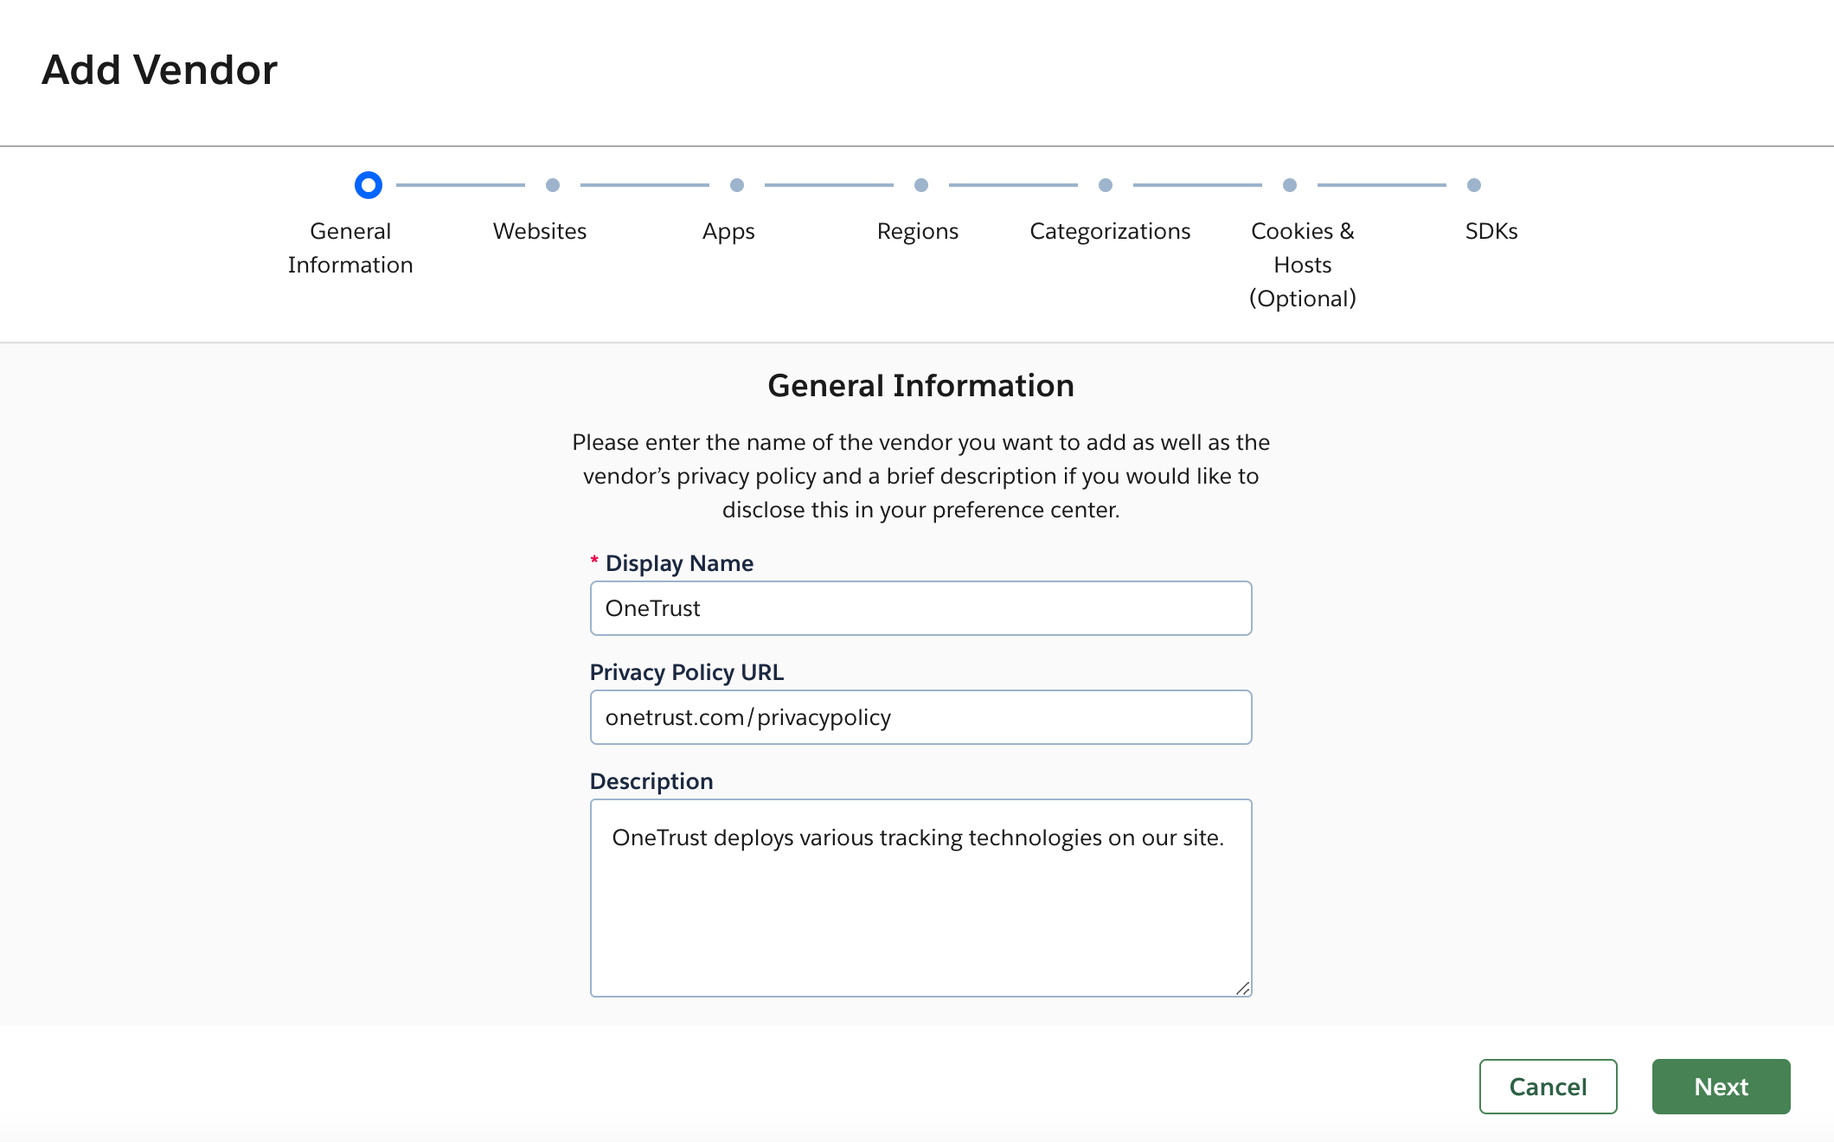Viewport: 1834px width, 1142px height.
Task: Open the General Information step label
Action: (x=350, y=248)
